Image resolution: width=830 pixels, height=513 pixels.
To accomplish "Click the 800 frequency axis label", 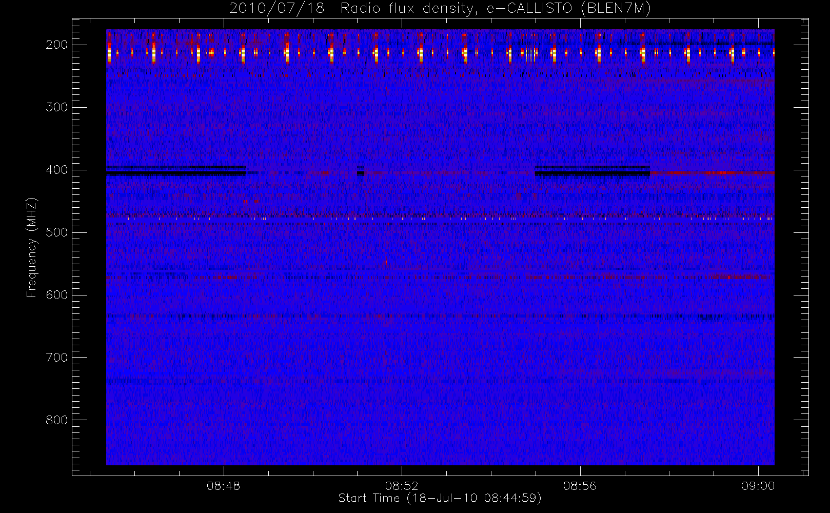I will (57, 420).
